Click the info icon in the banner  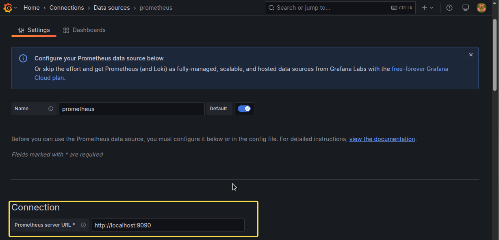(24, 58)
